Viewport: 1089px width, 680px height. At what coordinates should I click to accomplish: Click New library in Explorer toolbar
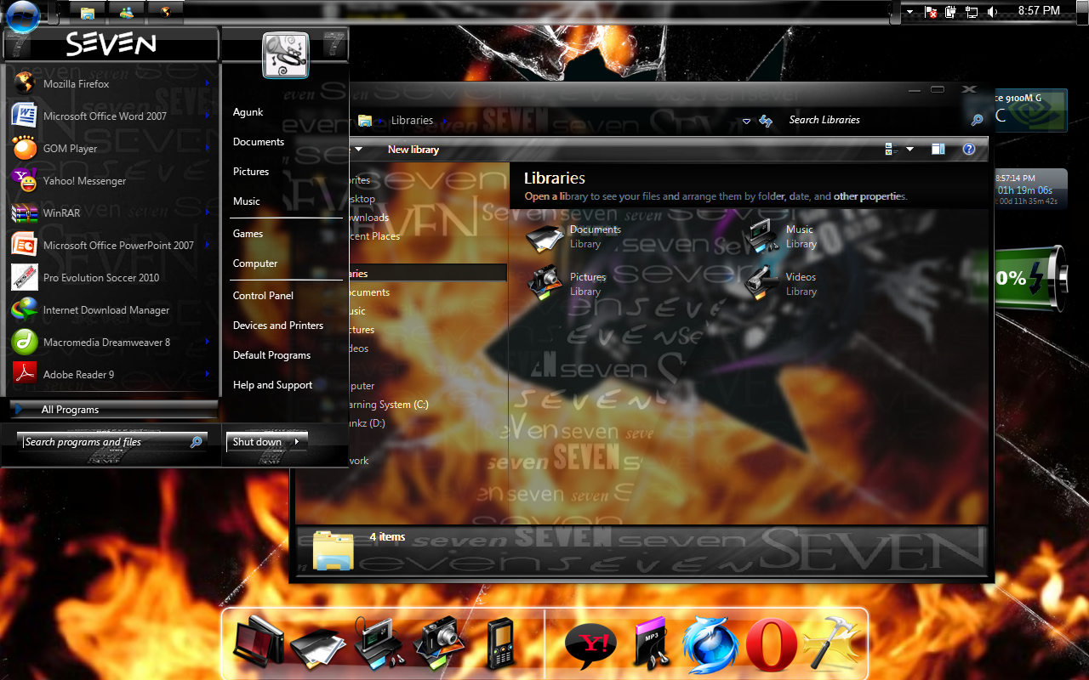tap(413, 150)
